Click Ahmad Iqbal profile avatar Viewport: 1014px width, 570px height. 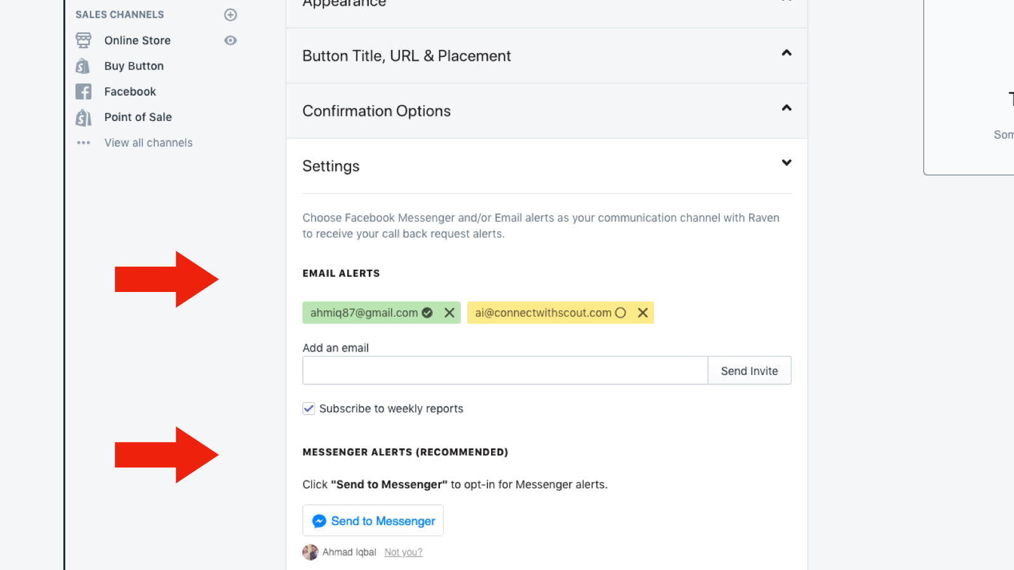310,552
